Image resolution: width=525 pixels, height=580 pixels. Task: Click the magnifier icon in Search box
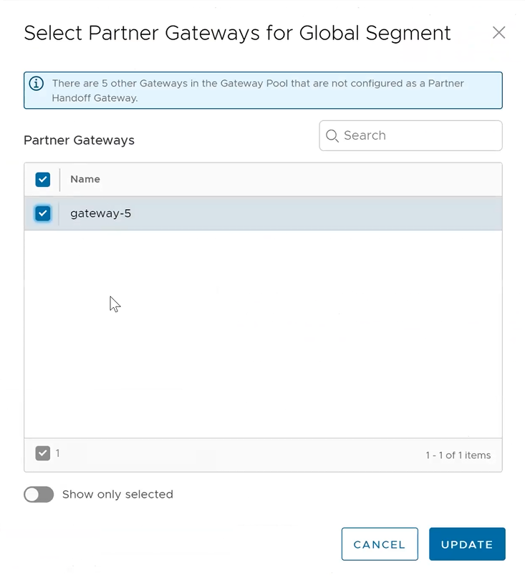(x=332, y=135)
